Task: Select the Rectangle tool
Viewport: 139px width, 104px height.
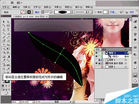Action: [8, 33]
